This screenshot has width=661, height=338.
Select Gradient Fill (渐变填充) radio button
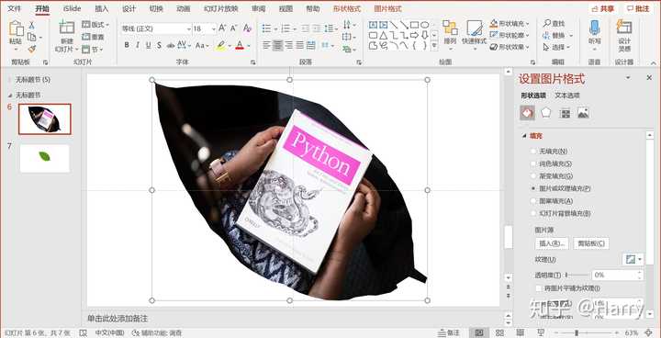(533, 176)
